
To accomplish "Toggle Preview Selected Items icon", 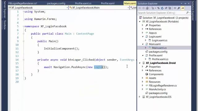I will coord(183,8).
